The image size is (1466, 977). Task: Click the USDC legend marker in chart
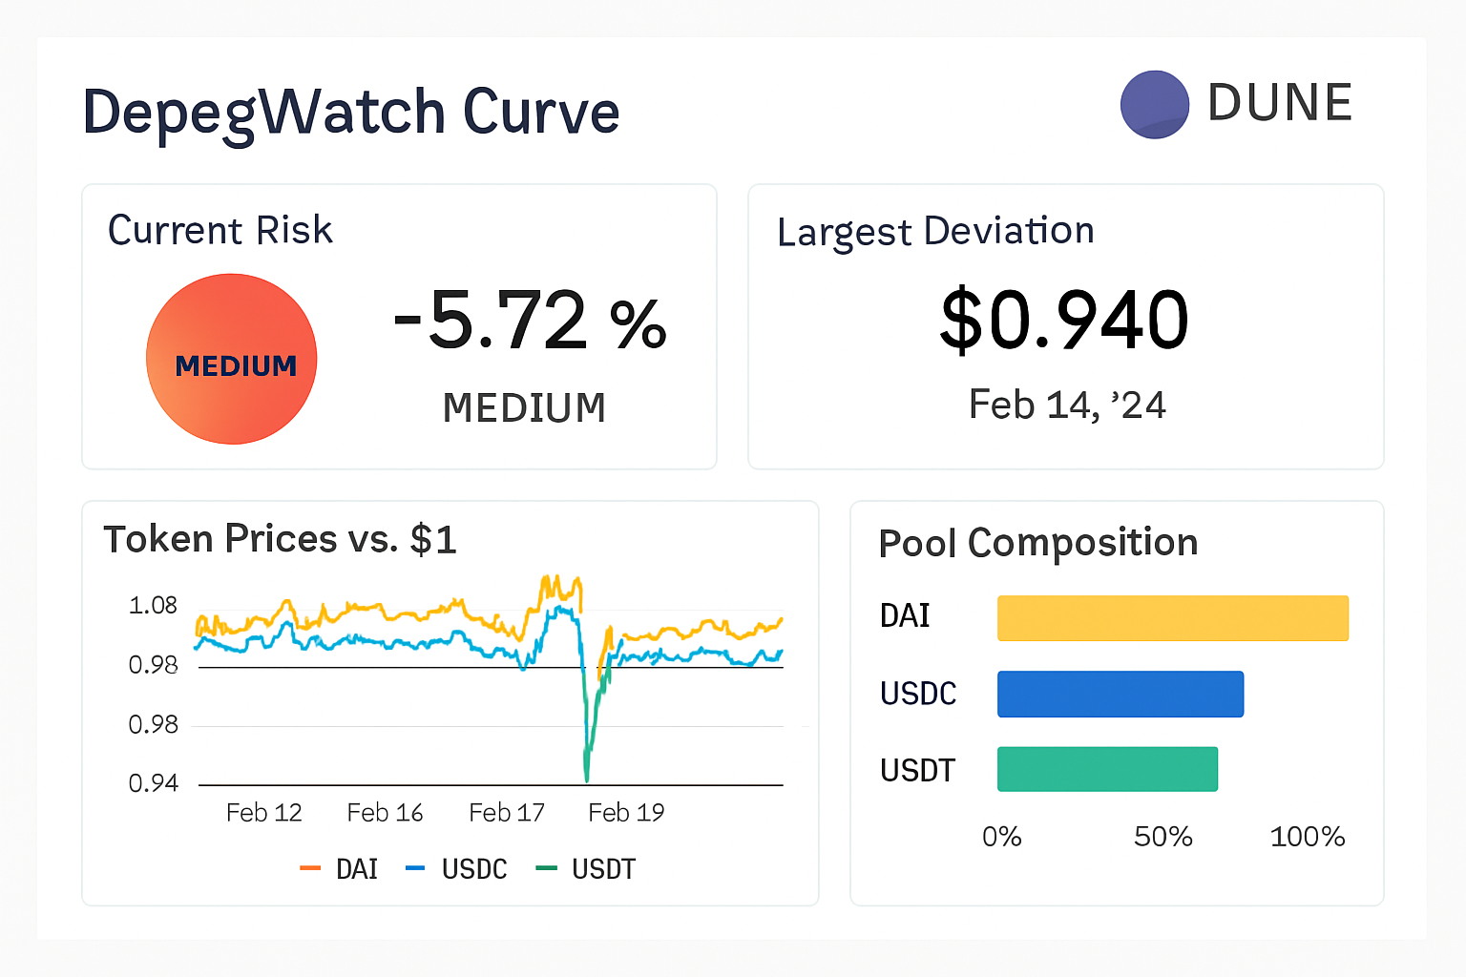415,868
